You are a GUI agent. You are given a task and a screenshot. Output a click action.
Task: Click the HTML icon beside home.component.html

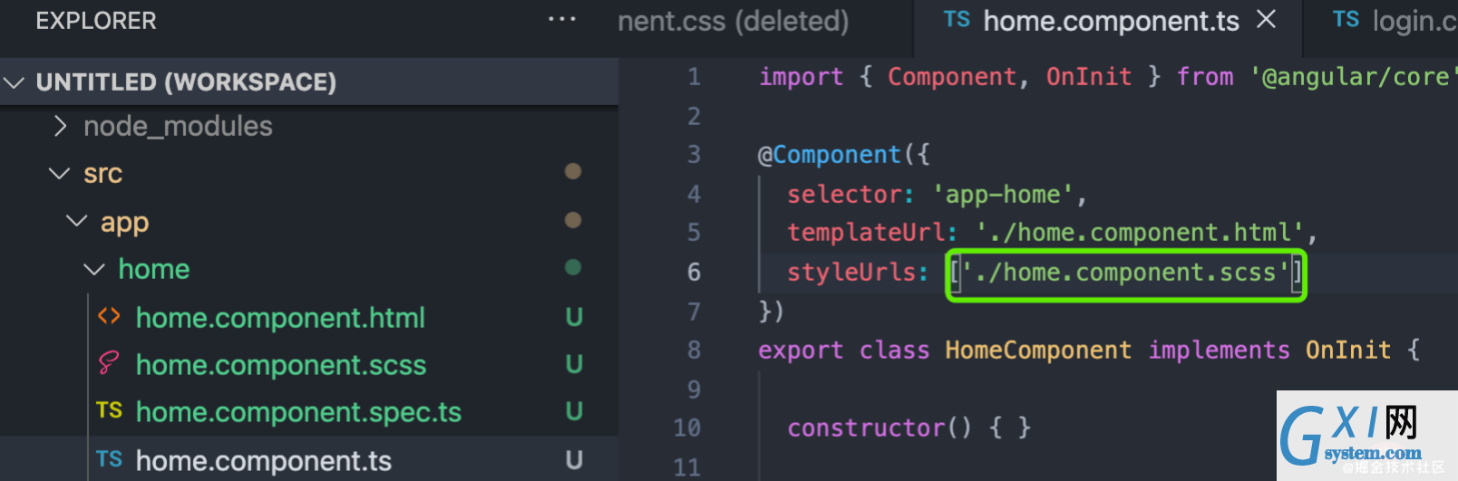[x=109, y=316]
